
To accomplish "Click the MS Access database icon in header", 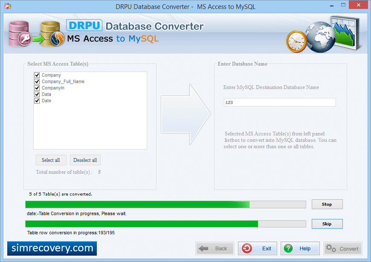I will tap(20, 34).
